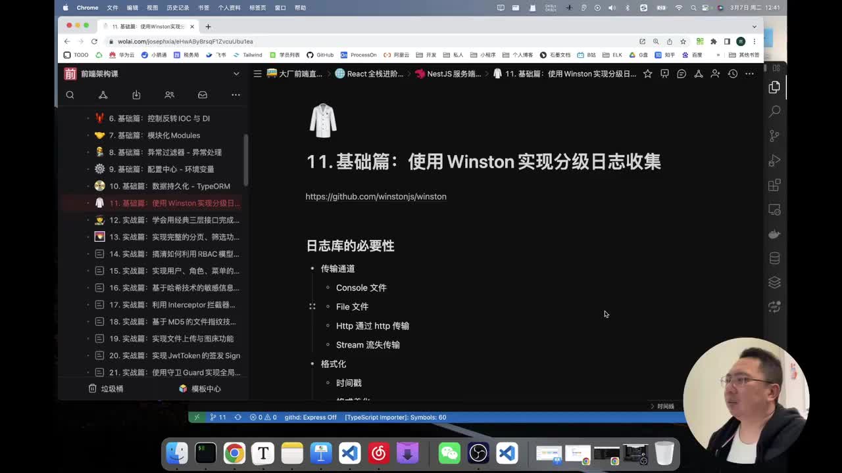Open the page history clock icon
This screenshot has width=842, height=473.
coord(732,74)
